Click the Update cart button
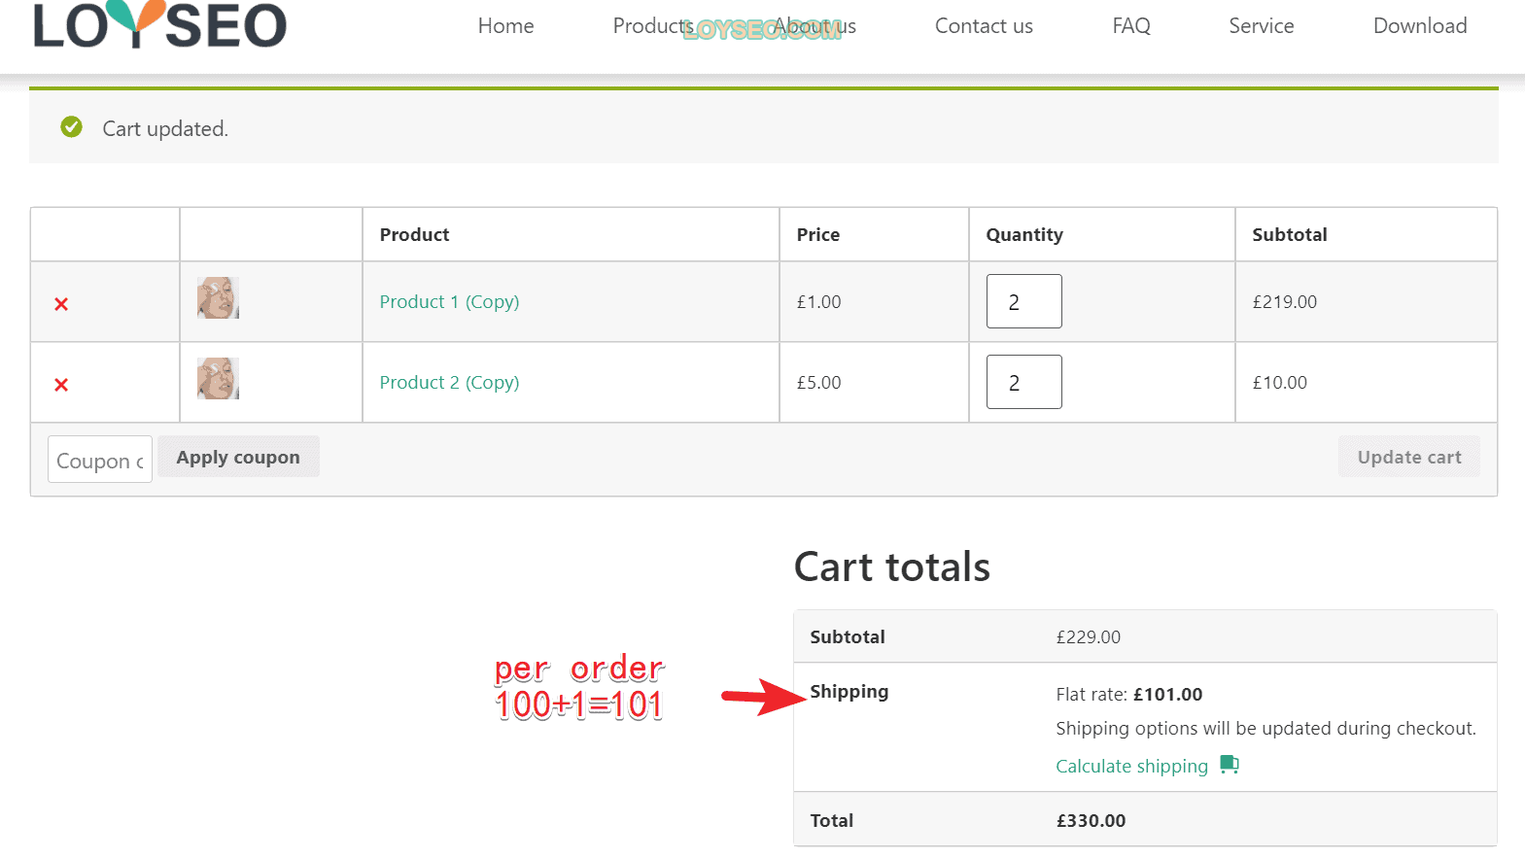This screenshot has height=858, width=1525. [x=1409, y=457]
